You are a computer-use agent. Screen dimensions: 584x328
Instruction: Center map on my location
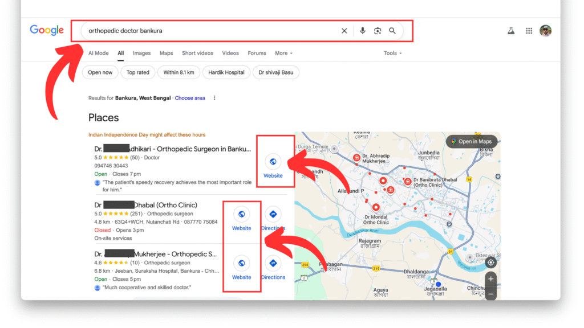point(490,262)
